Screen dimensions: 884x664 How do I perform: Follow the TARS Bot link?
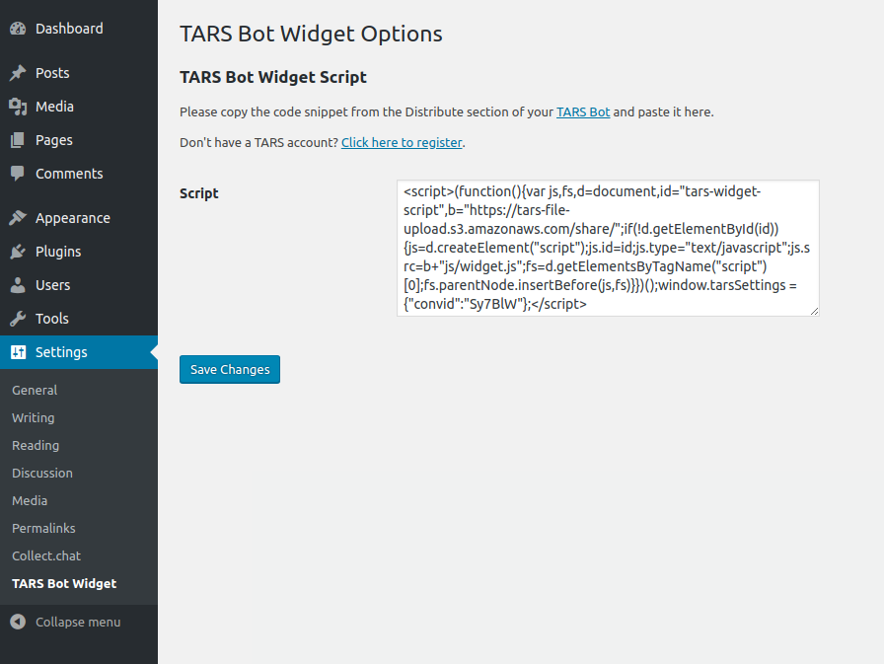pos(583,111)
